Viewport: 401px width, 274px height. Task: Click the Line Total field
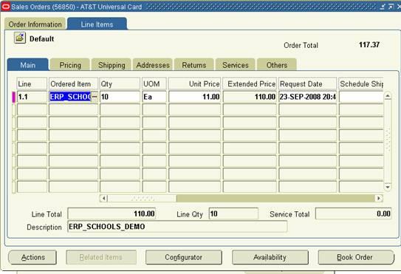[112, 213]
